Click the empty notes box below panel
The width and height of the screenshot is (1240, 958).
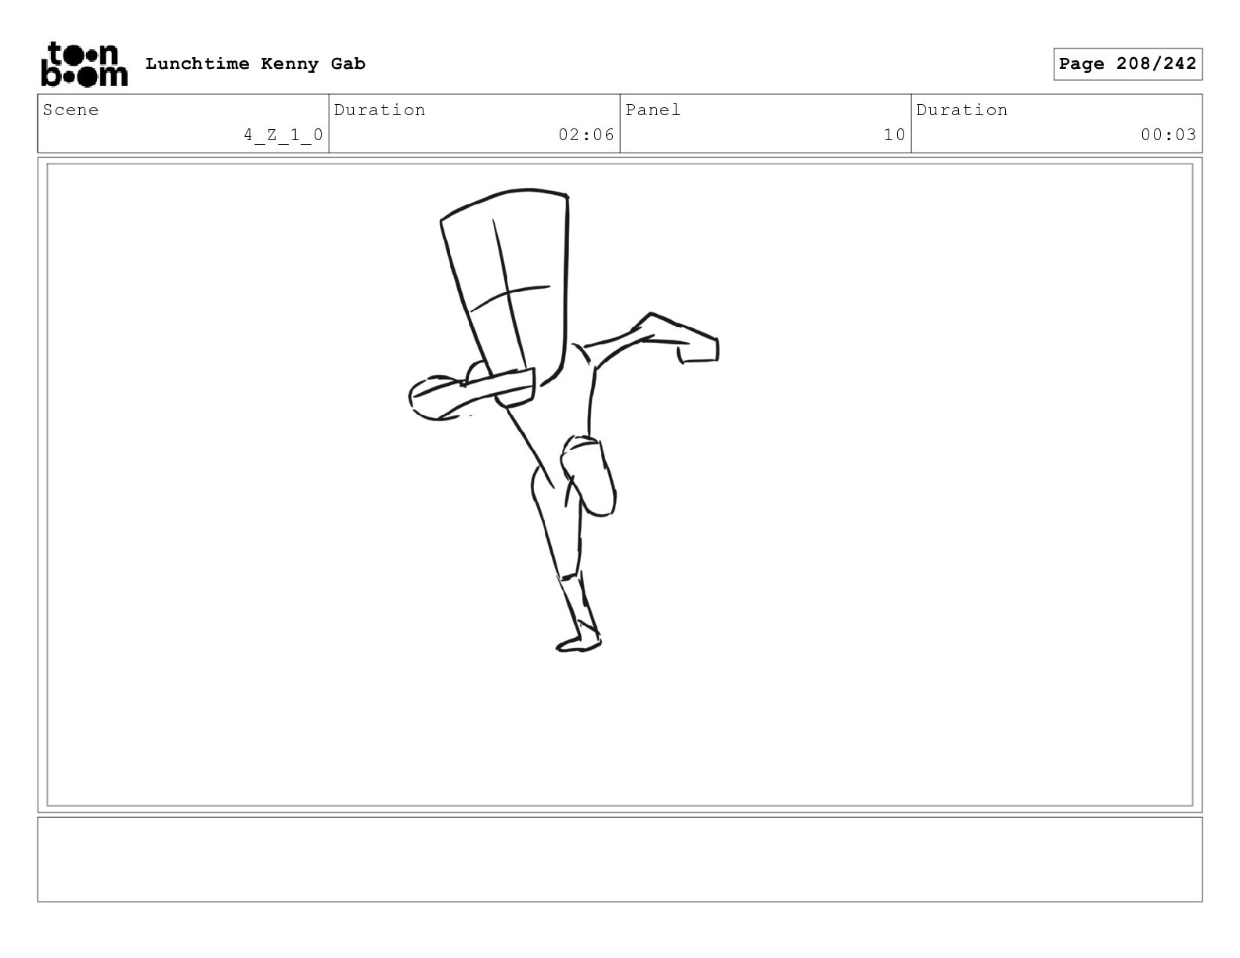620,859
